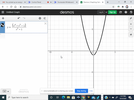Open Cortana from the taskbar
This screenshot has height=100, width=134.
click(51, 97)
